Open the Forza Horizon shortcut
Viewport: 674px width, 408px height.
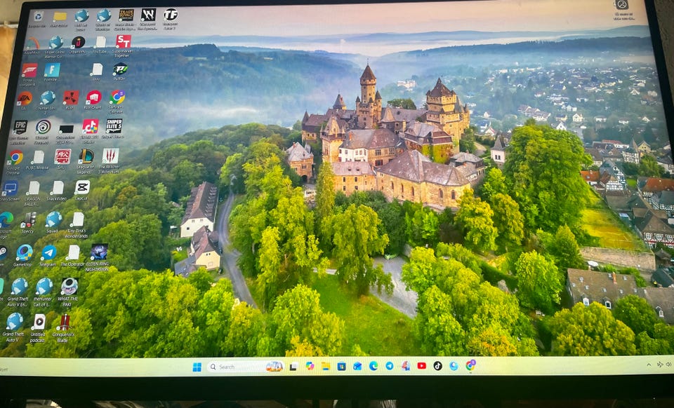click(x=29, y=70)
